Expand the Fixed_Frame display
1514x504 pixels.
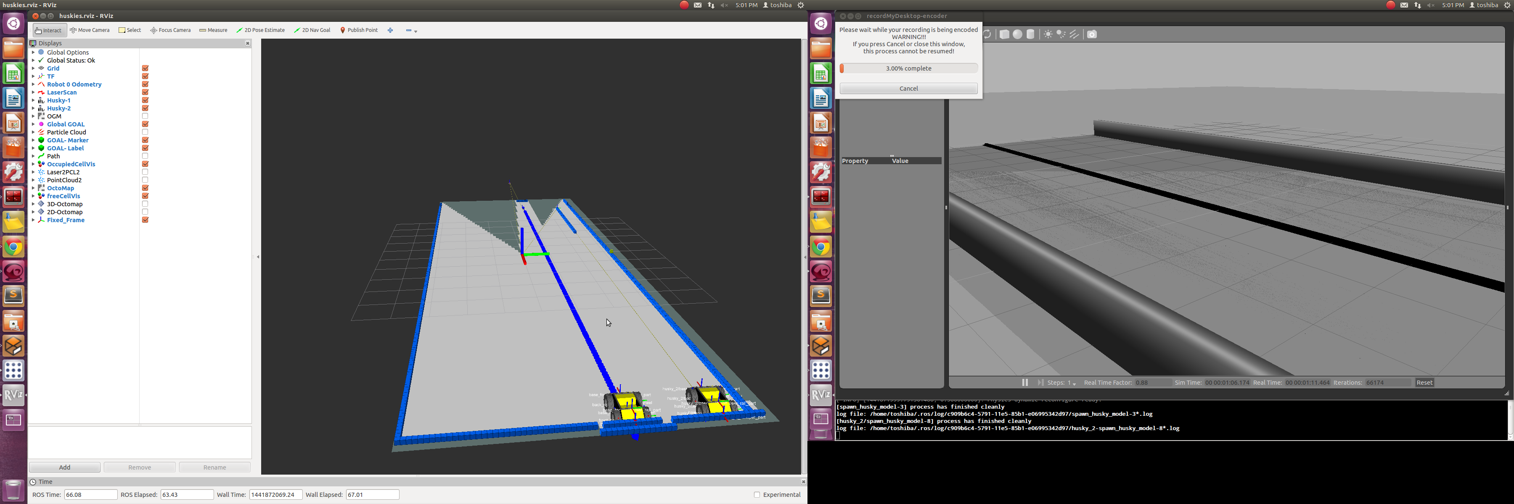(x=34, y=220)
